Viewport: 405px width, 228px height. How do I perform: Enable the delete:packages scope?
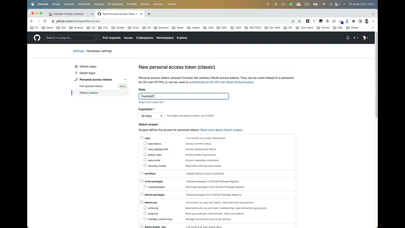click(142, 194)
